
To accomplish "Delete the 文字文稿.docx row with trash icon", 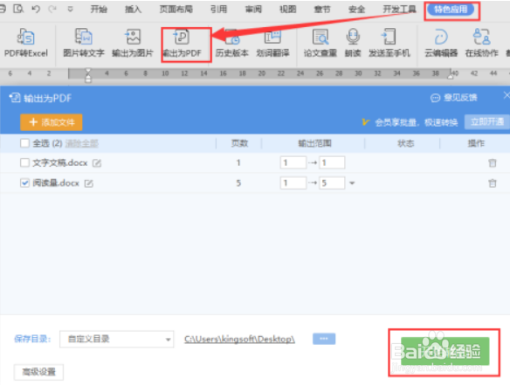I will (x=493, y=162).
